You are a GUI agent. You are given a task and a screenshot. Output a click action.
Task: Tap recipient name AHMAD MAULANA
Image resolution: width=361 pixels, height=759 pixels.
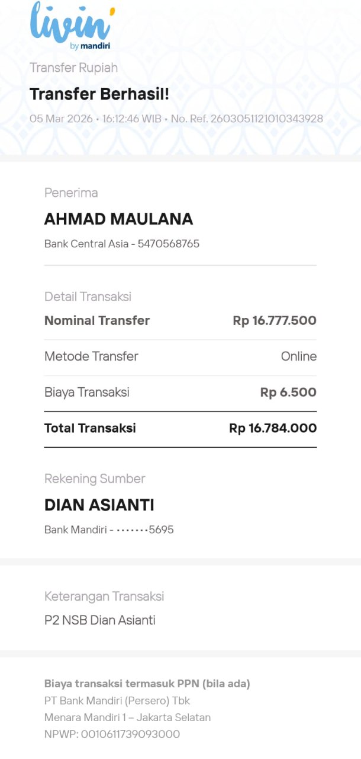click(x=118, y=219)
